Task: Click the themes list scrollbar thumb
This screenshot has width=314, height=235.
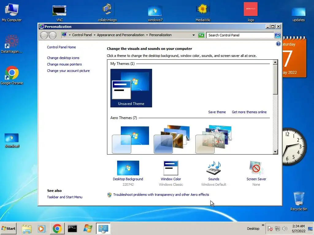Action: [x=275, y=79]
